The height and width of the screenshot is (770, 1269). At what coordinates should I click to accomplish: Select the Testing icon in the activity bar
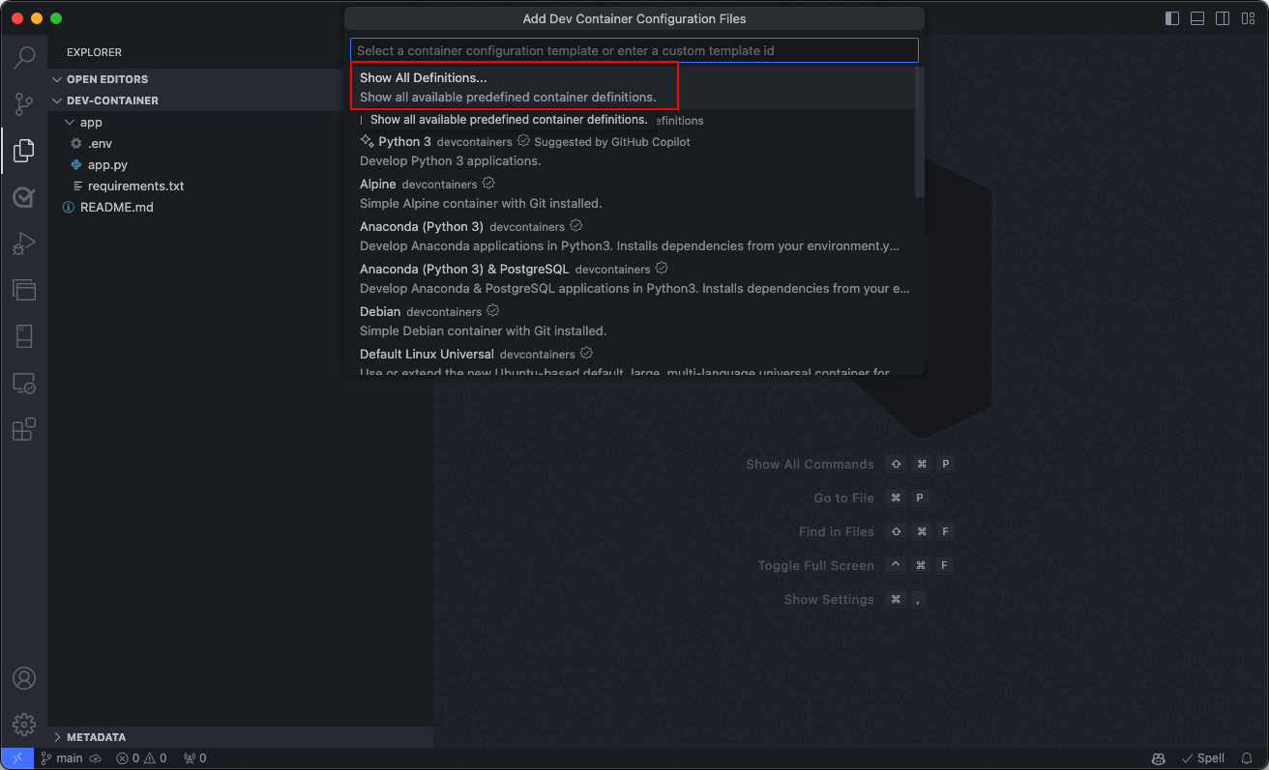(x=24, y=197)
